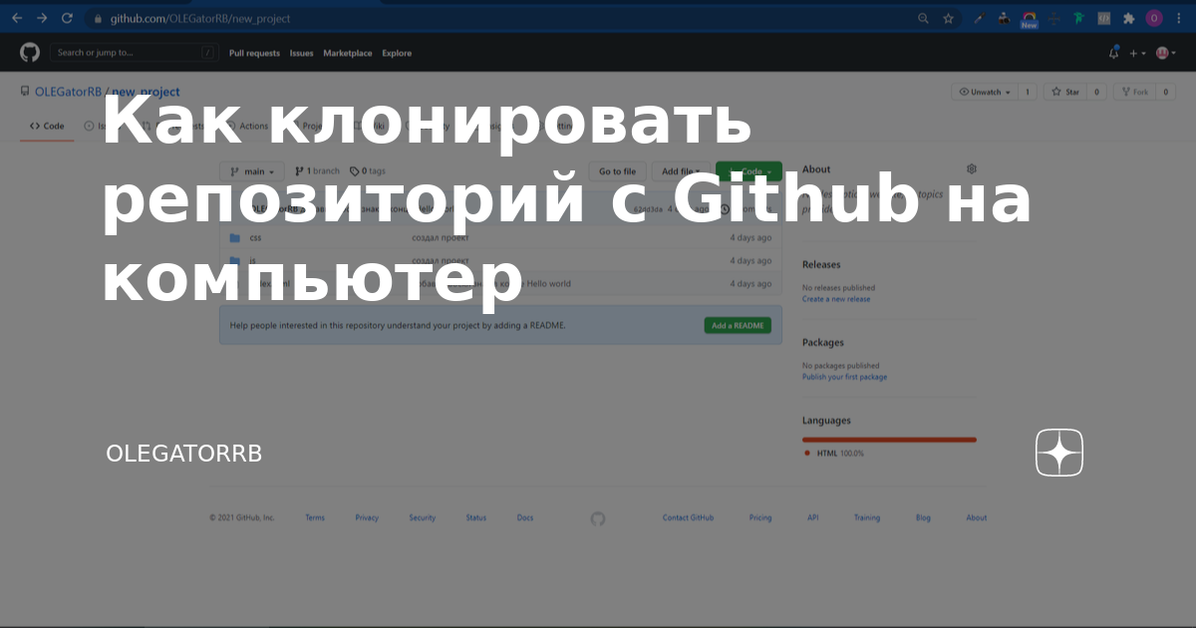Click the watchers count 1
This screenshot has width=1196, height=628.
point(1027,92)
